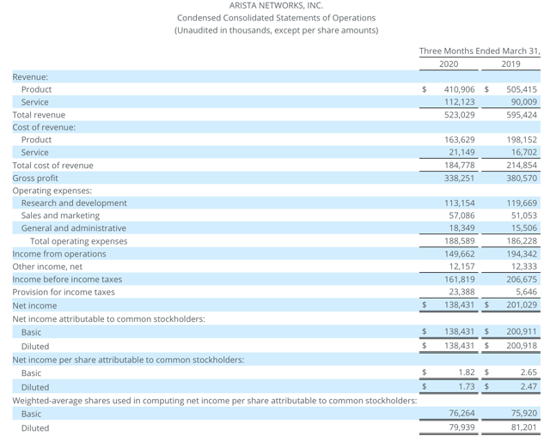The image size is (550, 442).
Task: Click the 'Operating expenses:' label
Action: coord(52,191)
